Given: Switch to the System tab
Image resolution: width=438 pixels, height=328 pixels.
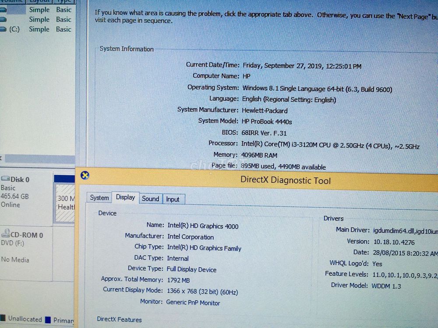Looking at the screenshot, I should pyautogui.click(x=99, y=198).
